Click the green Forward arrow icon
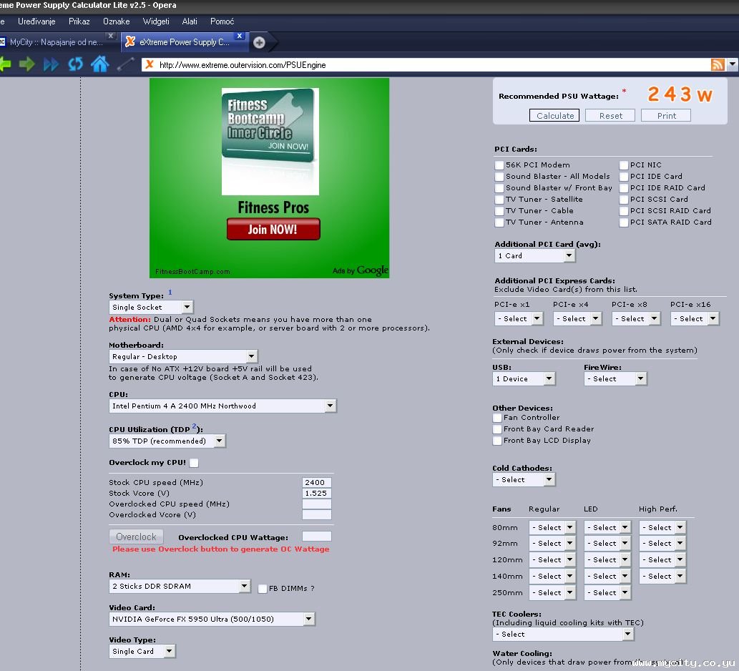 (27, 64)
